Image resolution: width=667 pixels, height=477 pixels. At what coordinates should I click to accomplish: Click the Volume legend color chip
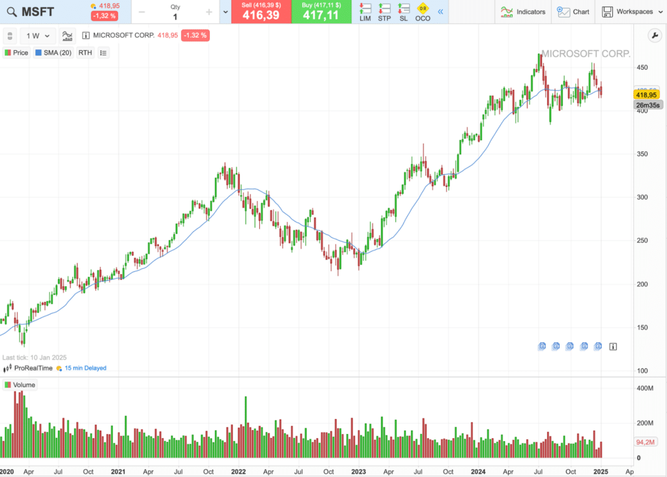pyautogui.click(x=8, y=385)
